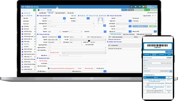Image resolution: width=178 pixels, height=101 pixels.
Task: Click the Khám bệnh sidebar link
Action: tap(26, 21)
